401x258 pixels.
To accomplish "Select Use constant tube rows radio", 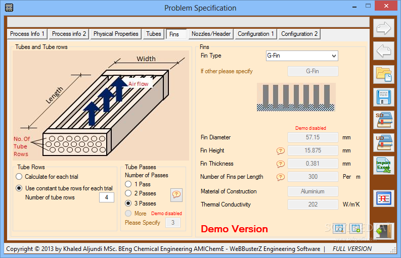I will [19, 188].
